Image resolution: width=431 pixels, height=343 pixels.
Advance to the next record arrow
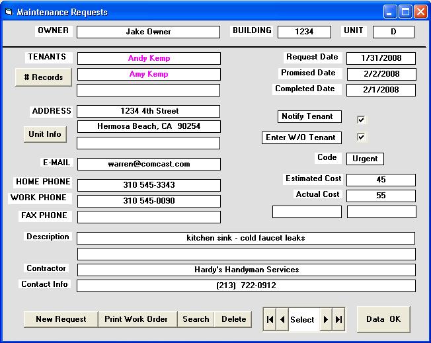325,319
